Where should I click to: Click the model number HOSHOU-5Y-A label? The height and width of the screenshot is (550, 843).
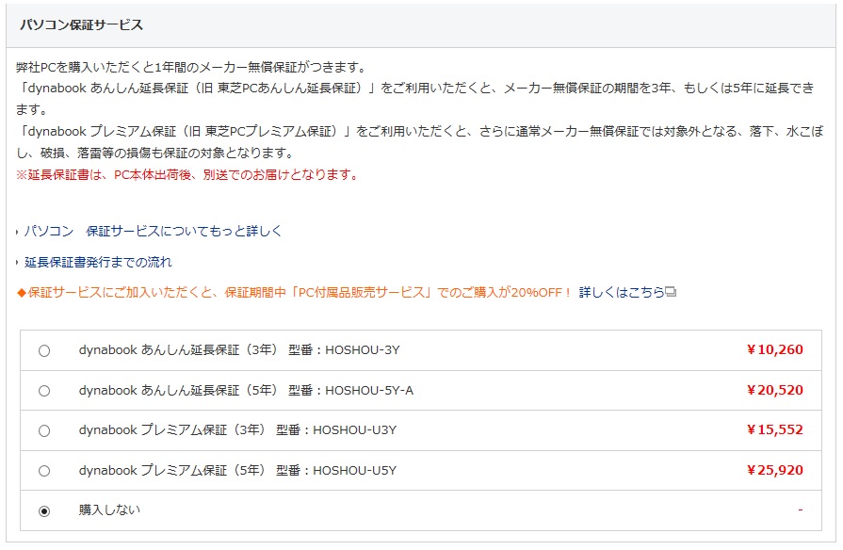369,390
